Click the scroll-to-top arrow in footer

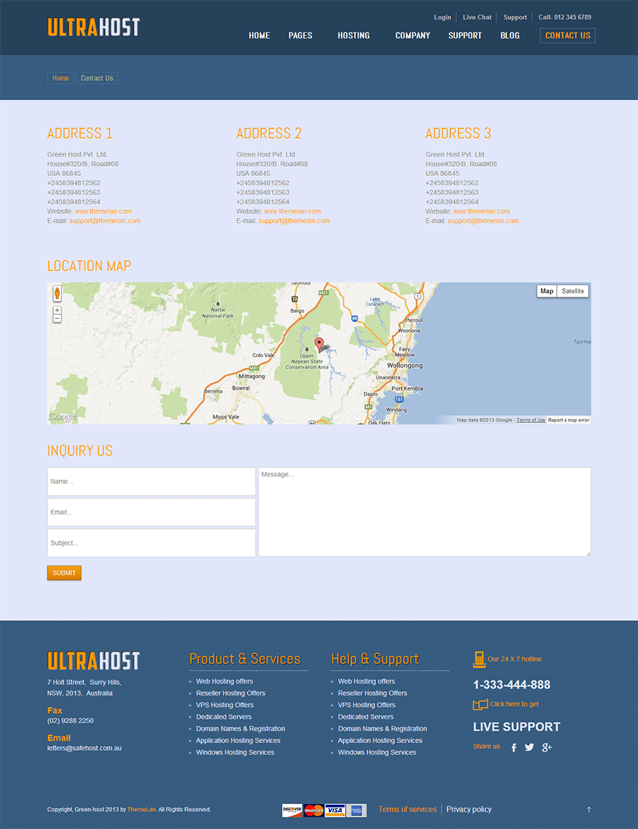tap(588, 809)
